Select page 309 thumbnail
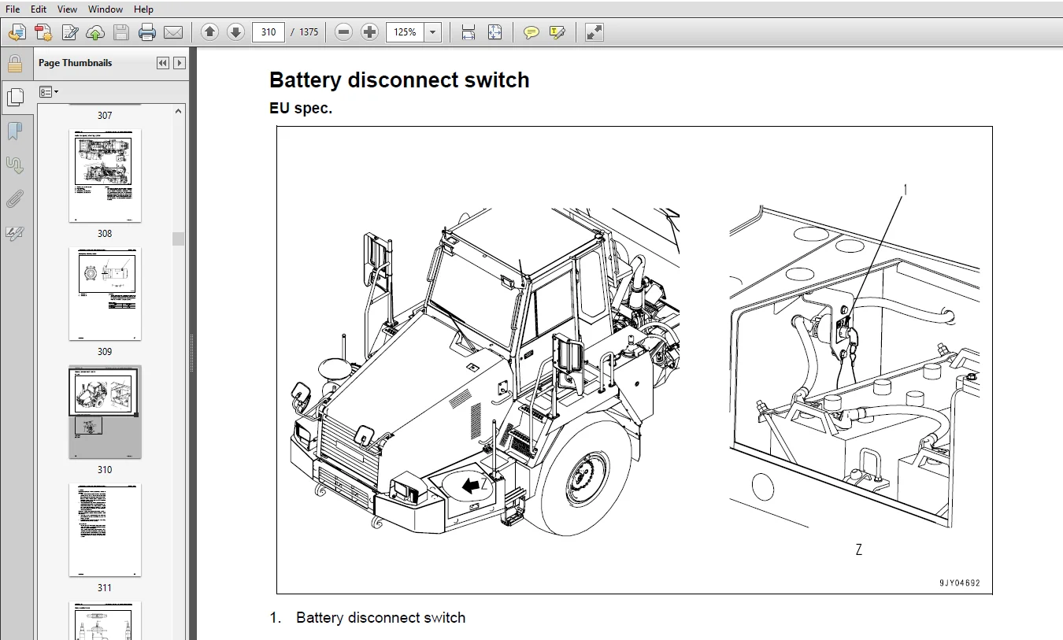 point(105,294)
